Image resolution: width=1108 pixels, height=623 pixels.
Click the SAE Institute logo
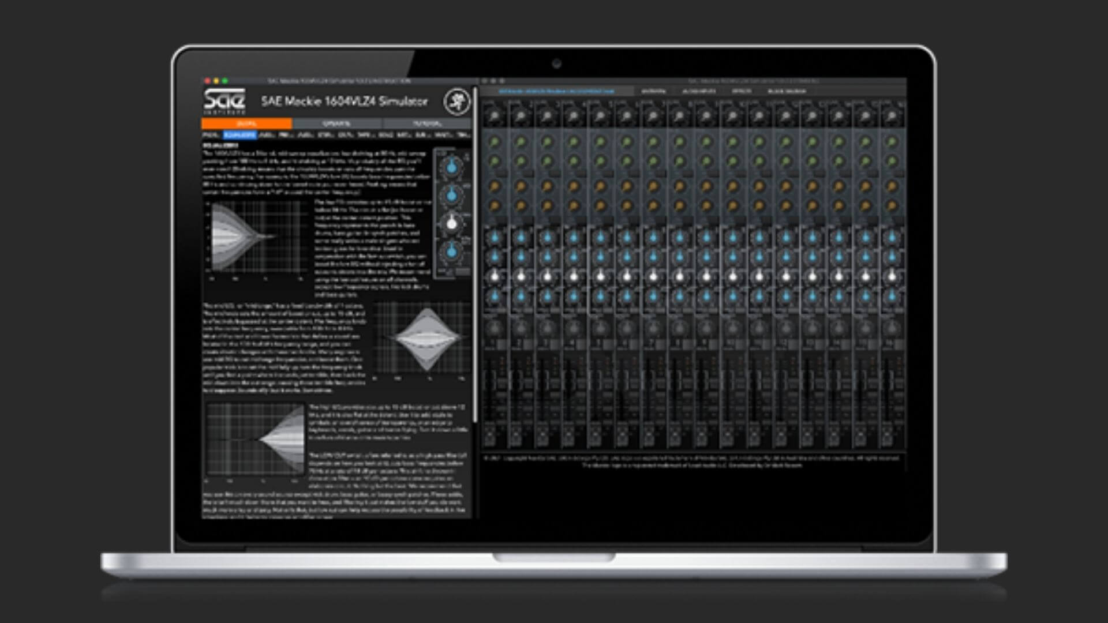(x=224, y=102)
